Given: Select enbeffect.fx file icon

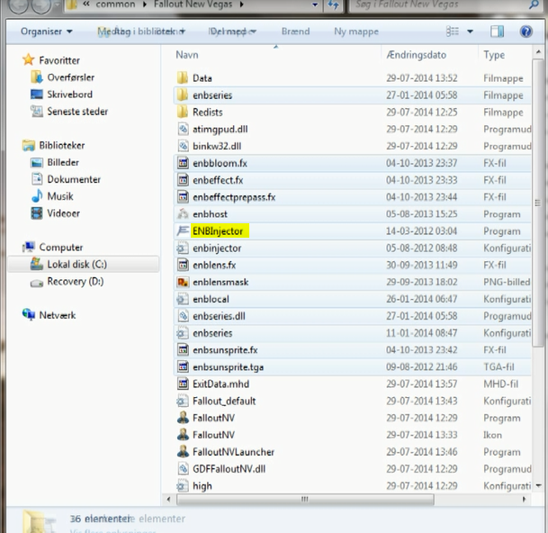Looking at the screenshot, I should [183, 180].
